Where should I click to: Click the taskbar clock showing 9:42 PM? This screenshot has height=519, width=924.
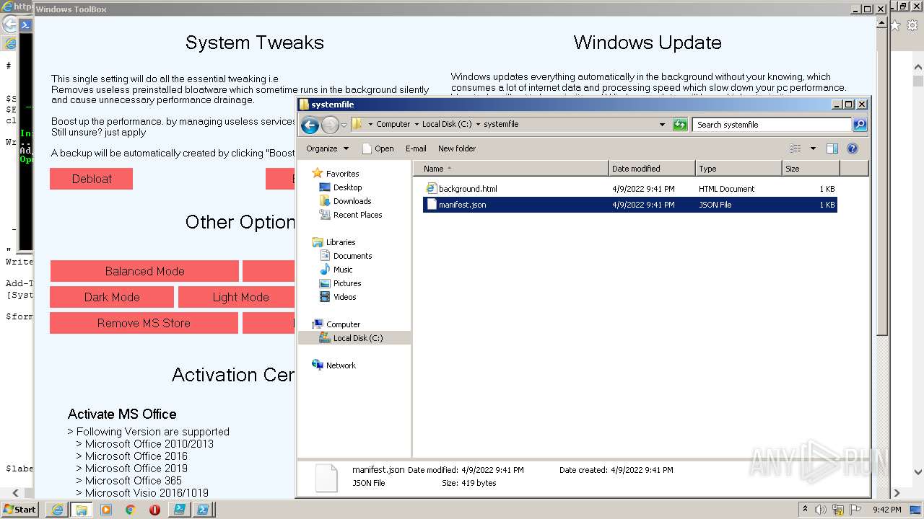point(886,510)
